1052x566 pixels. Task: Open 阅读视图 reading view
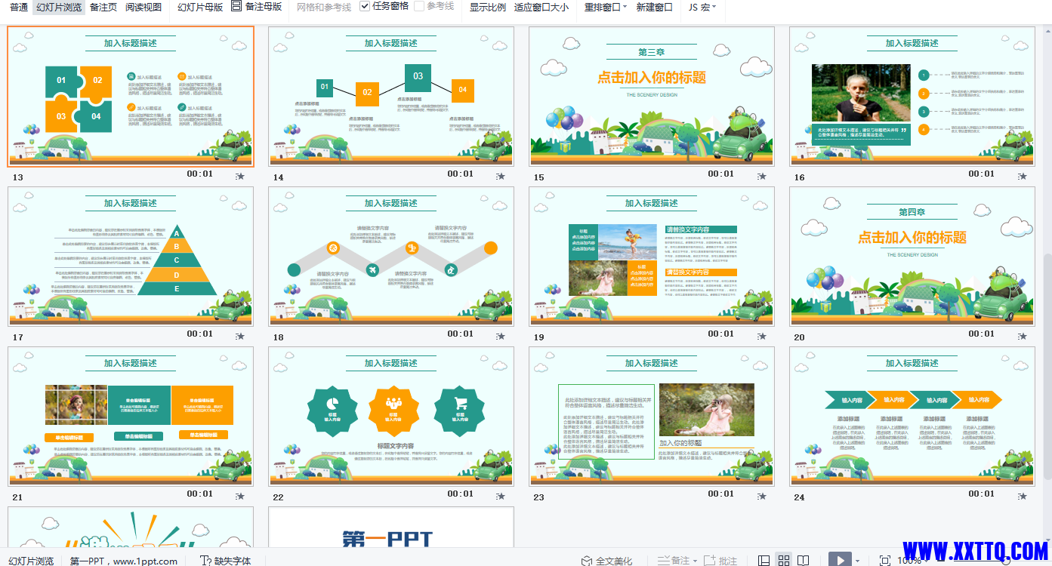tap(143, 7)
